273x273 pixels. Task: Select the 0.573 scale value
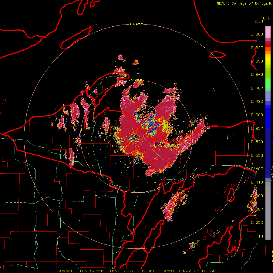[x=257, y=142]
